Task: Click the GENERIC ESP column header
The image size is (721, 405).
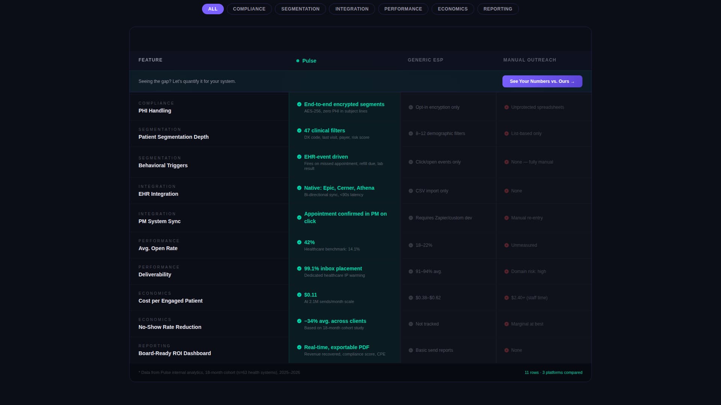Action: 425,60
